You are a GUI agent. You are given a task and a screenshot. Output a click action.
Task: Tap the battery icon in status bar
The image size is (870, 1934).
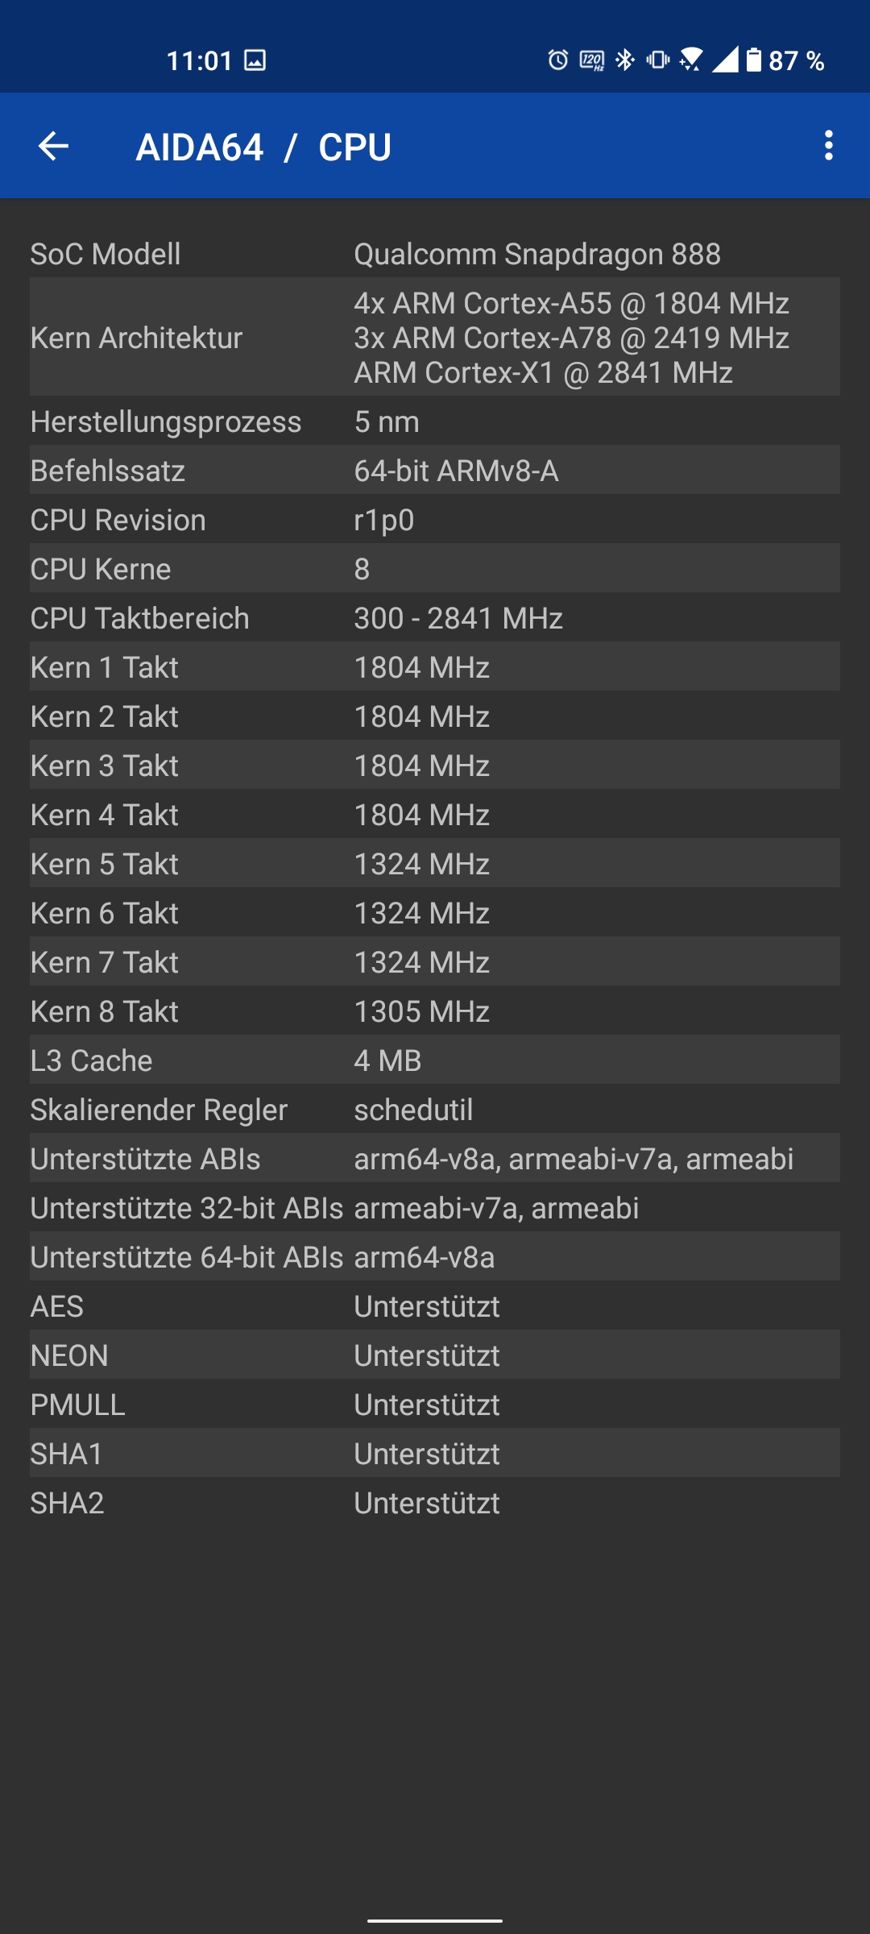(x=753, y=60)
